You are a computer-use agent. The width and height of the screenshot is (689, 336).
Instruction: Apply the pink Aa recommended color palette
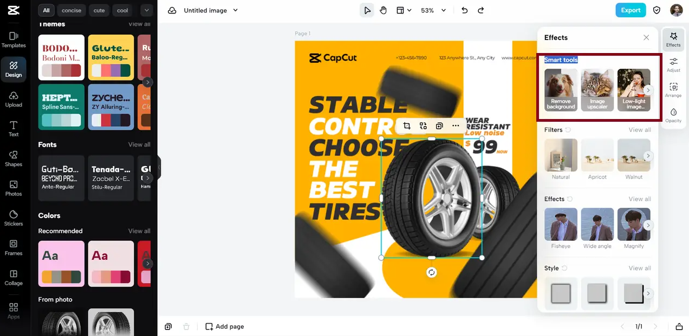pos(61,263)
